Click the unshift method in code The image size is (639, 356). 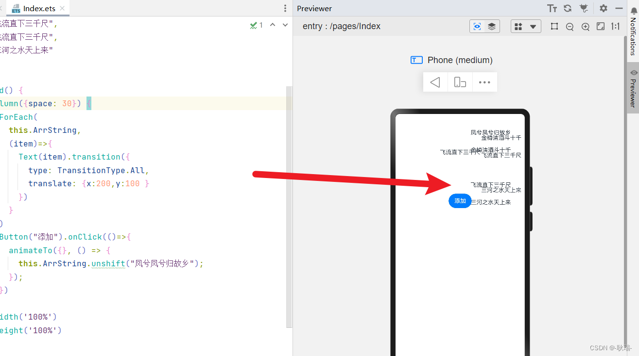click(x=108, y=263)
